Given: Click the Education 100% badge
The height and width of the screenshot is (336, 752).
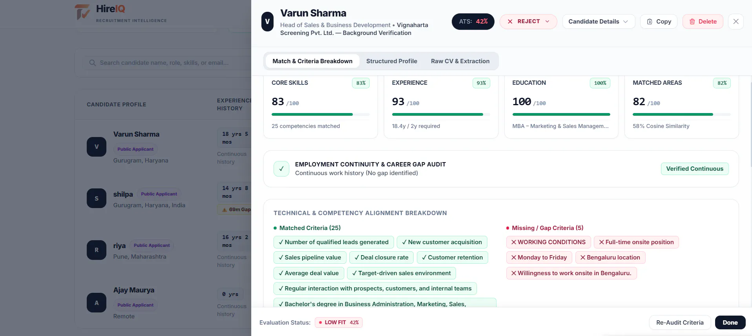Looking at the screenshot, I should (600, 83).
